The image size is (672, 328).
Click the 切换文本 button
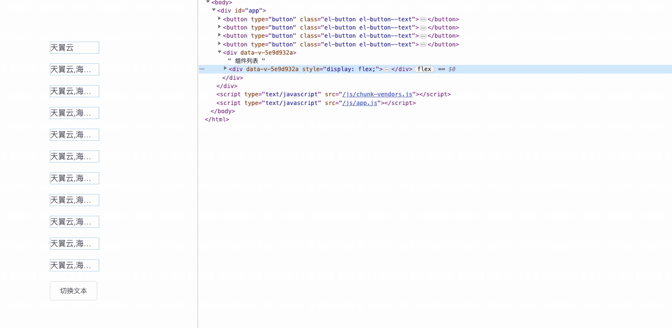click(74, 291)
